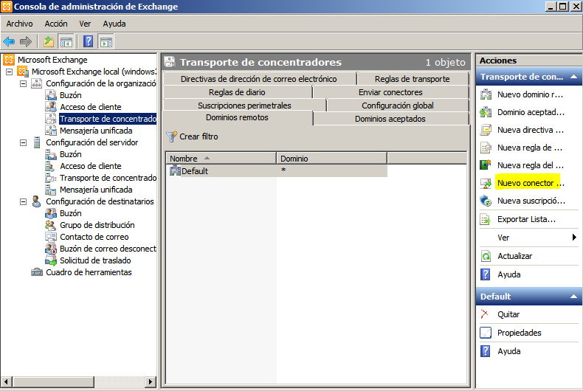Click the Crear filtro funnel icon
This screenshot has width=583, height=391.
[x=171, y=136]
